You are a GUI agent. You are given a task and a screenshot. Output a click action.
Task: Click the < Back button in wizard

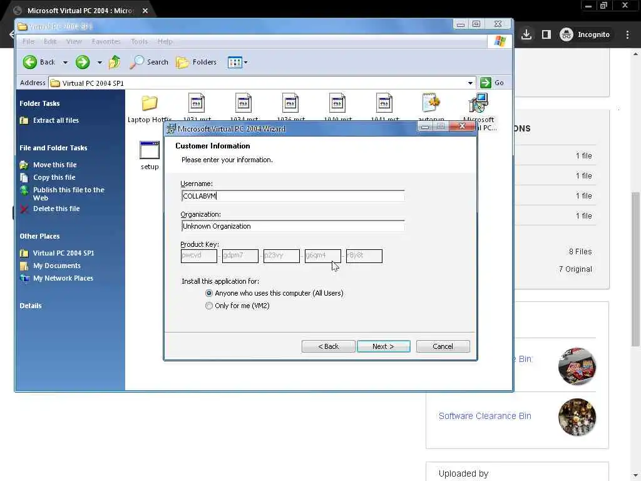click(328, 346)
